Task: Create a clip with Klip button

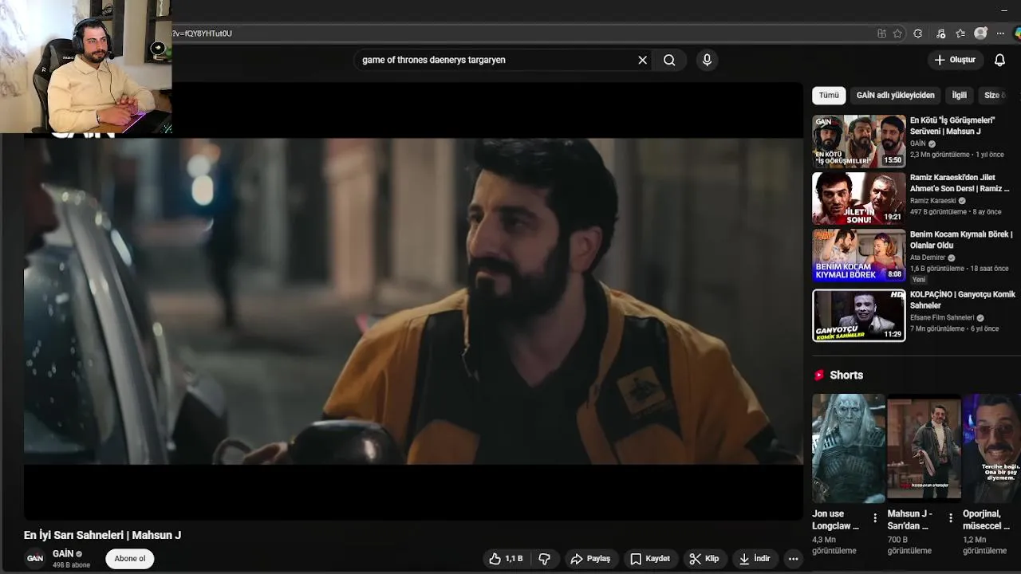Action: [x=704, y=559]
